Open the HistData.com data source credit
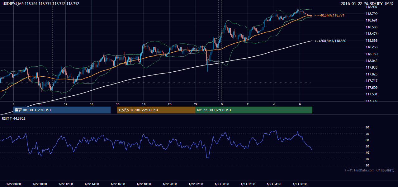The image size is (398, 187). click(369, 170)
